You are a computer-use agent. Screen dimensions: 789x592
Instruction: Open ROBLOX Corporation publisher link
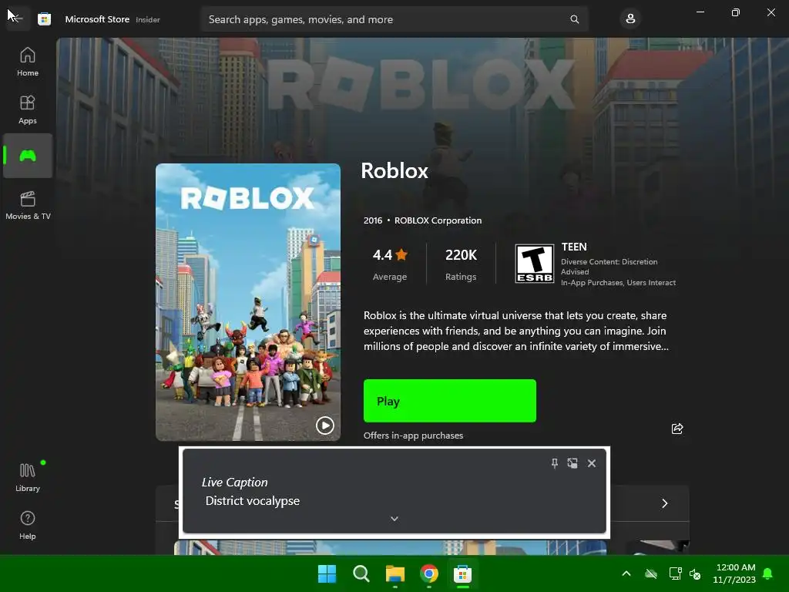(x=438, y=220)
